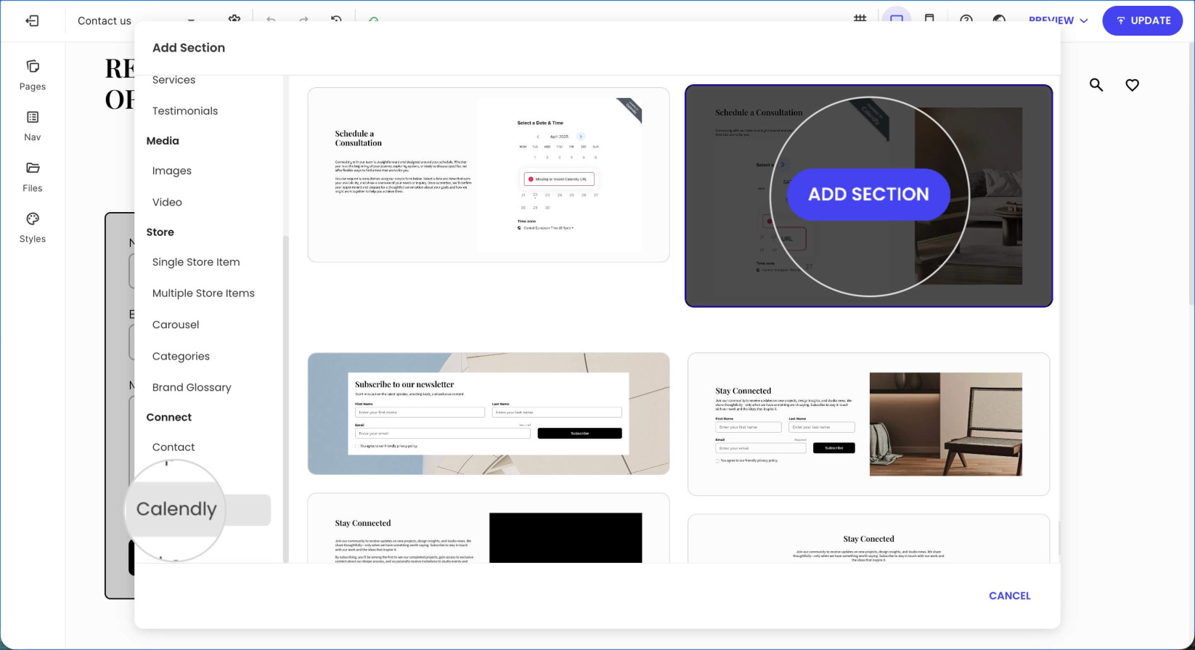Toggle the dark mode icon
1195x650 pixels.
999,18
